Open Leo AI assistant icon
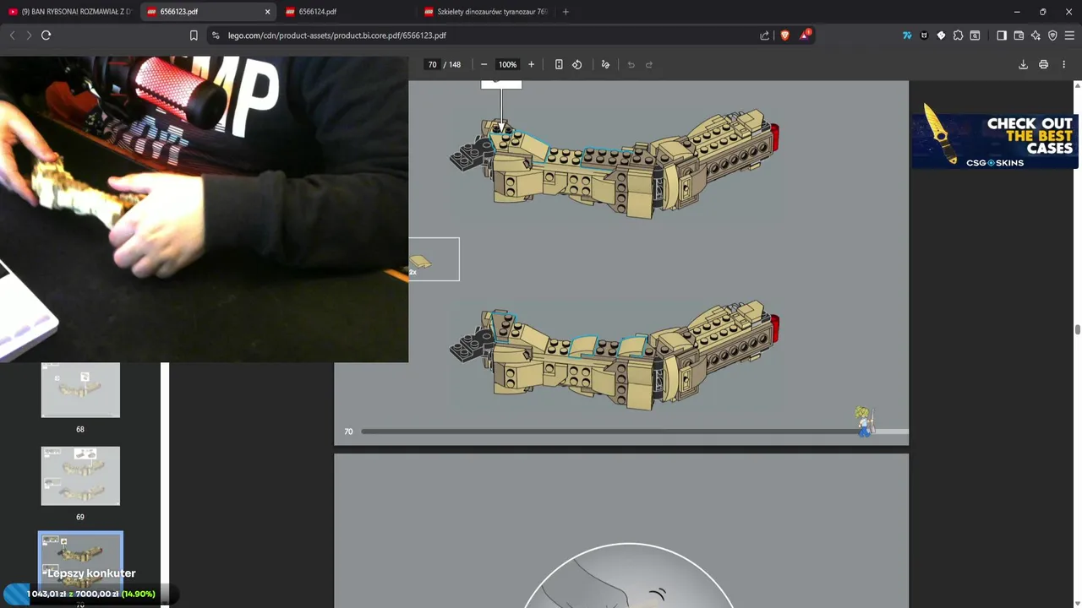 (1036, 35)
